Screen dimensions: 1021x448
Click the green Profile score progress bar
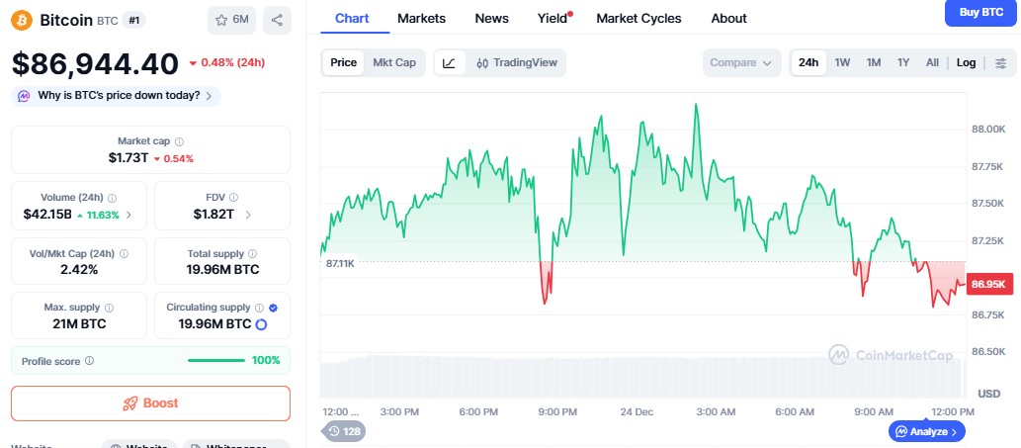(x=216, y=361)
